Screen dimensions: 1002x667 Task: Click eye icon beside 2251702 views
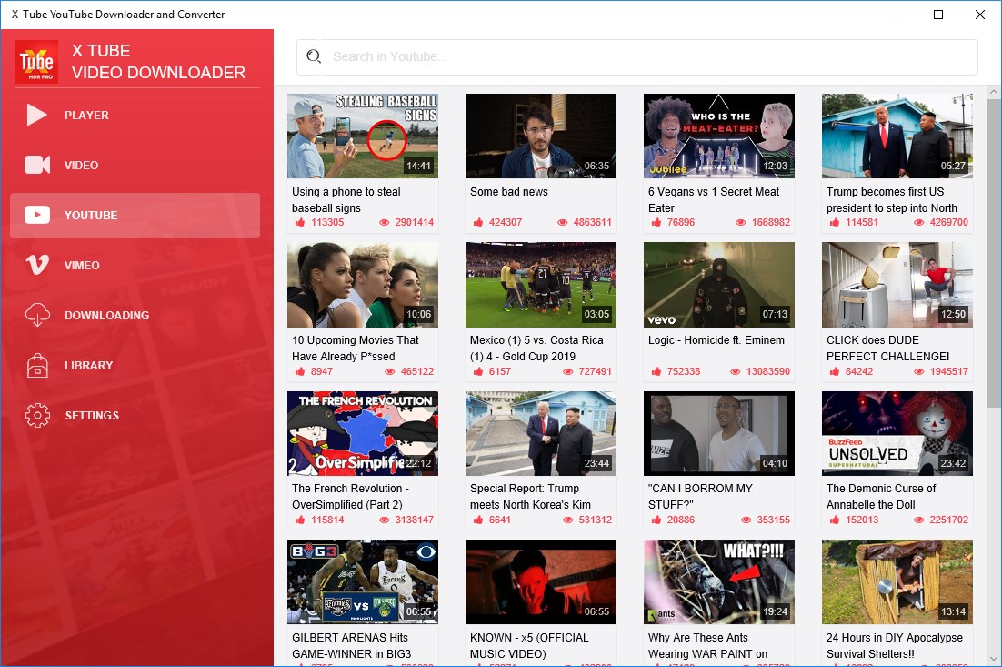pyautogui.click(x=918, y=520)
